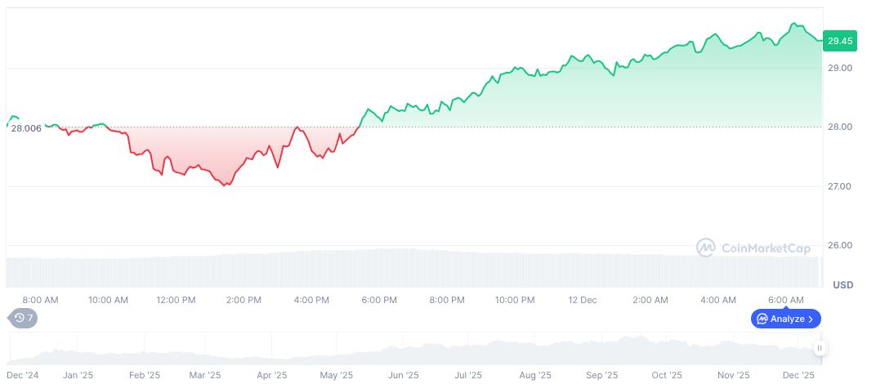Click the Analyze button
The image size is (876, 384).
tap(785, 319)
